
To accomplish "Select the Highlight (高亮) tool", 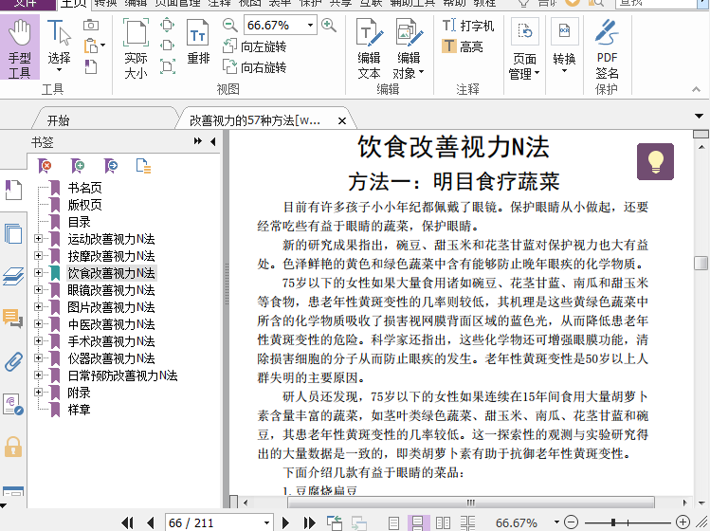I will coord(463,46).
